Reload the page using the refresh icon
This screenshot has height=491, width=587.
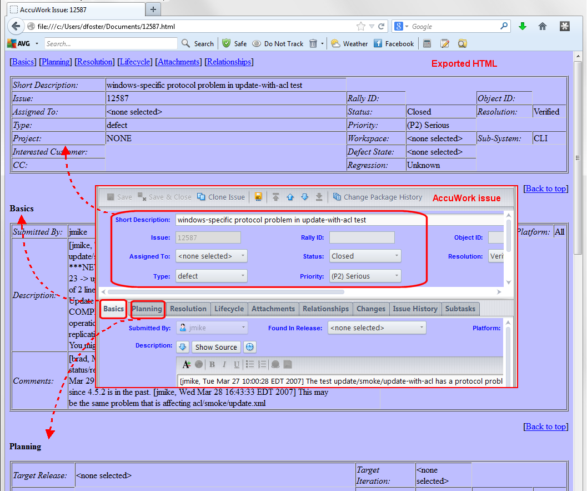tap(382, 26)
